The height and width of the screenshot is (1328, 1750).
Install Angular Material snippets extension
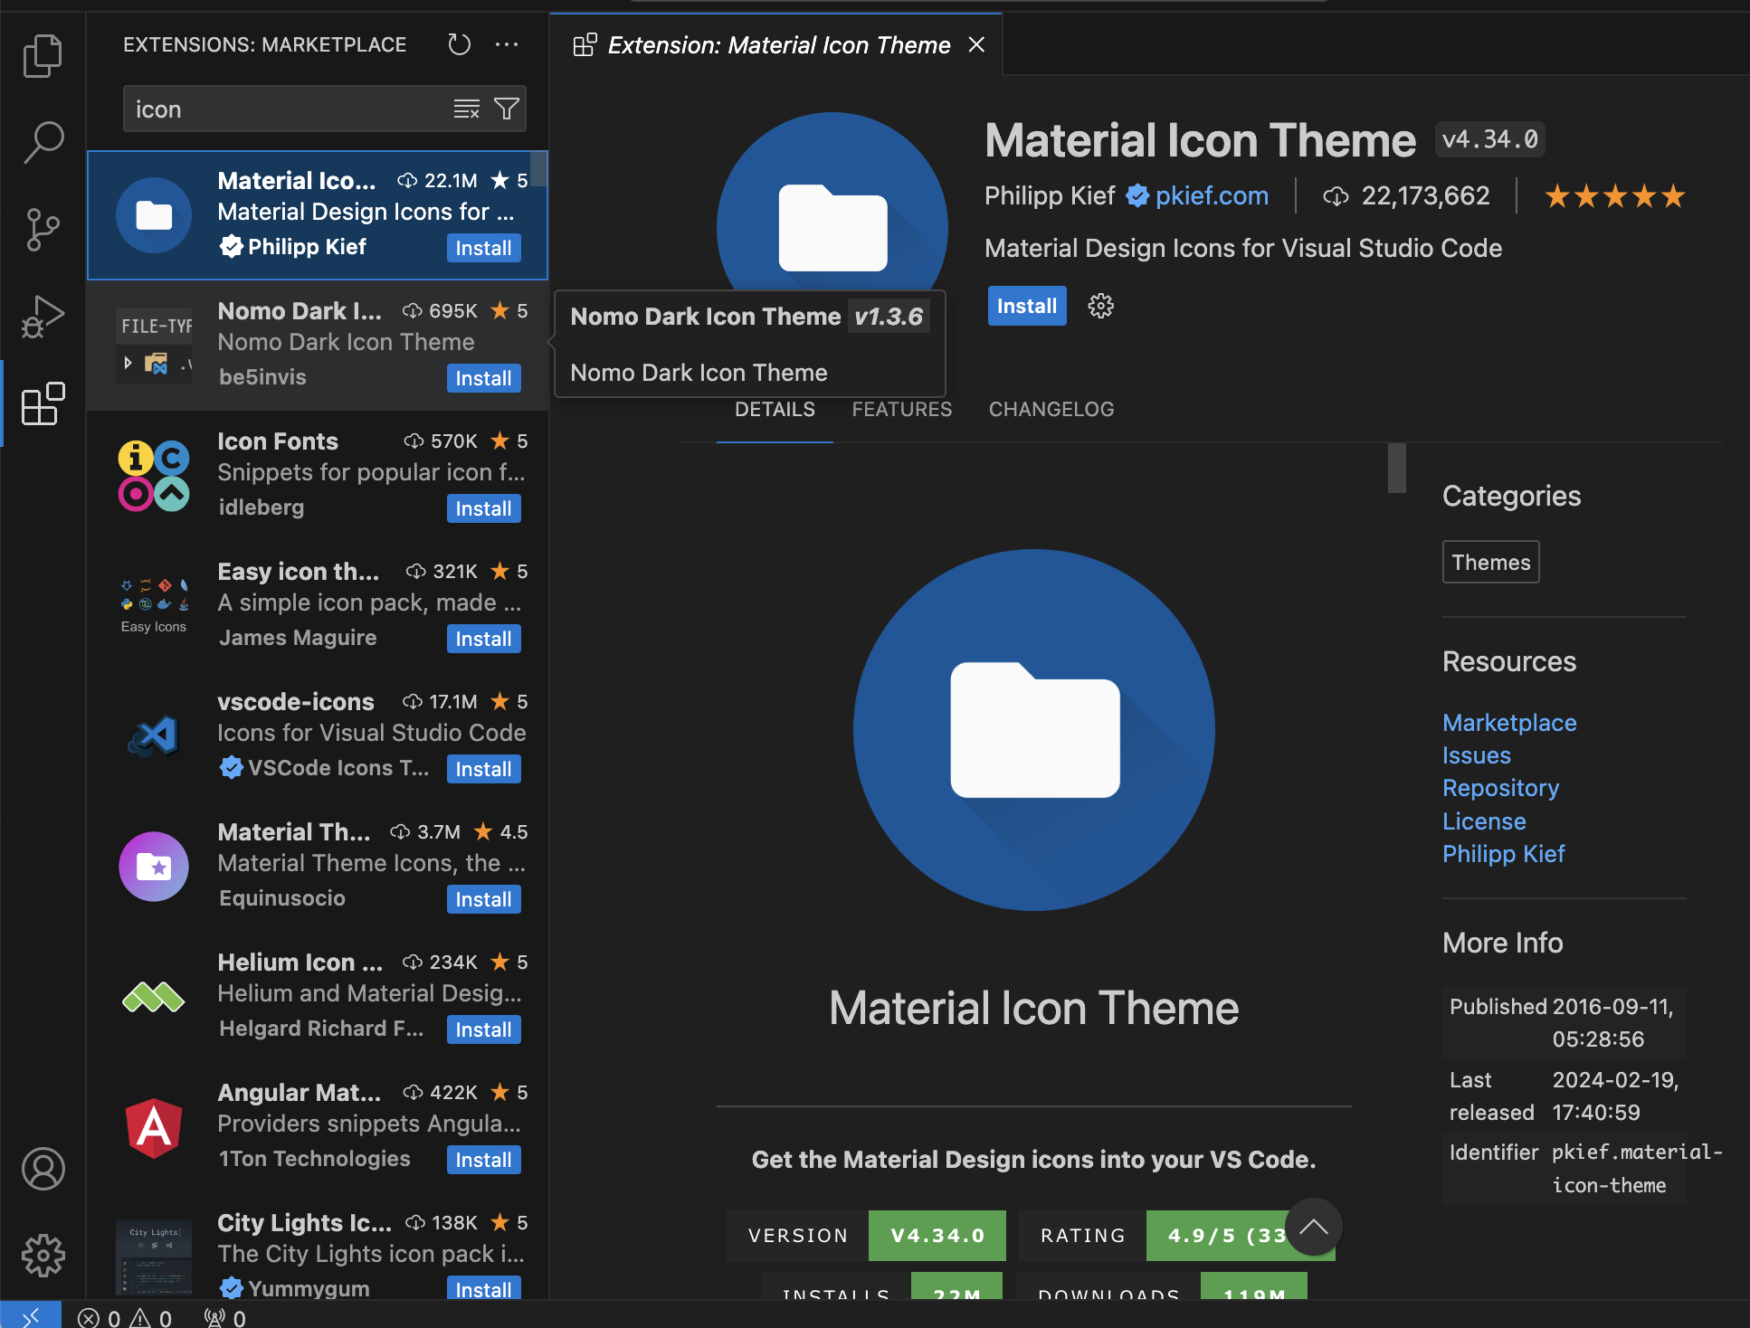(483, 1160)
